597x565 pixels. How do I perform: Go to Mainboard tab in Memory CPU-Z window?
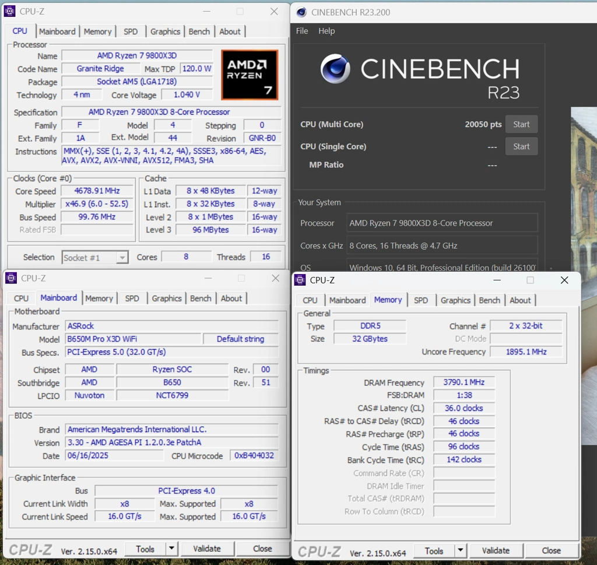pos(347,300)
